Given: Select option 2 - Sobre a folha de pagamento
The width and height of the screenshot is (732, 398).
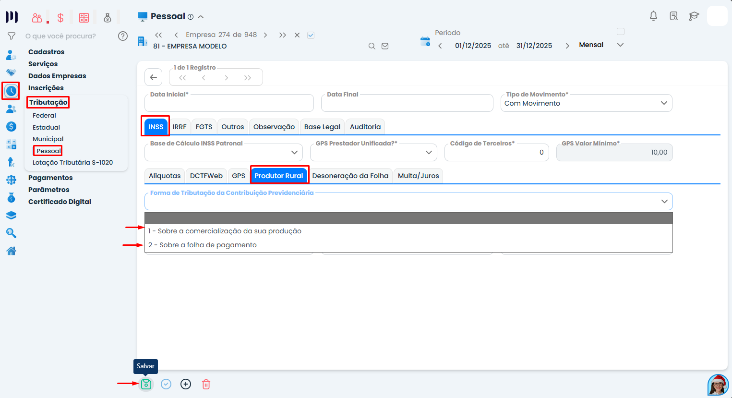Looking at the screenshot, I should pyautogui.click(x=202, y=244).
